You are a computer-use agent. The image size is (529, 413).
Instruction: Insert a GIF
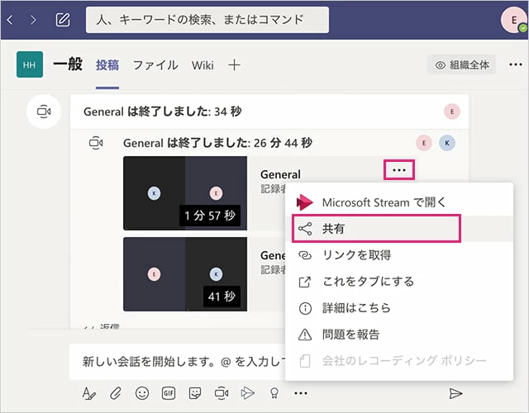tap(169, 393)
